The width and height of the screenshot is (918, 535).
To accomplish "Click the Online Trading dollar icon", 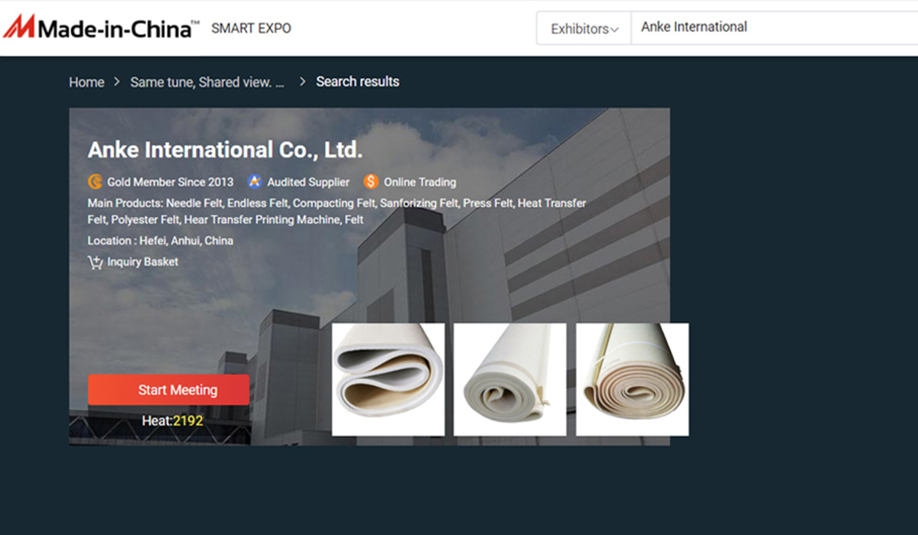I will click(x=371, y=182).
